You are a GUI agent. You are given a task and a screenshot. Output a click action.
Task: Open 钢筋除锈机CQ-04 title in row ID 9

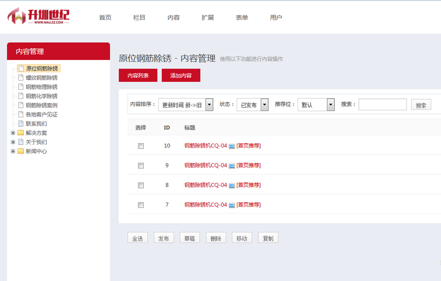[206, 165]
